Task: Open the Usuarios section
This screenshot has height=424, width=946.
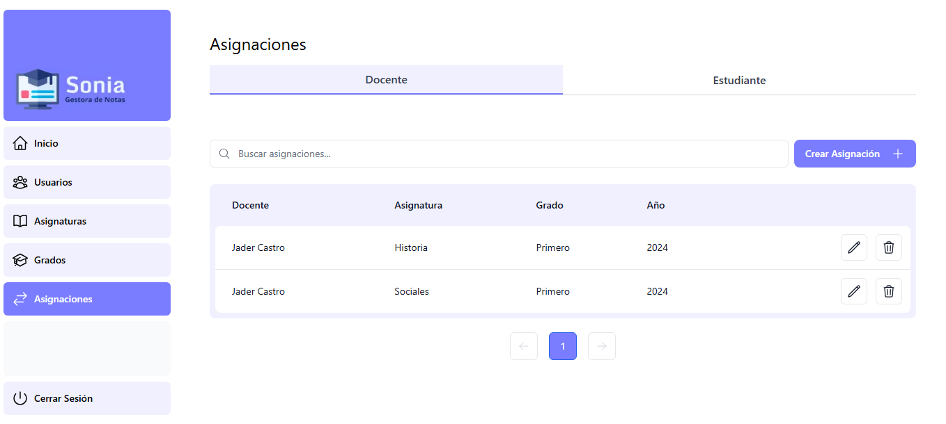Action: click(x=87, y=182)
